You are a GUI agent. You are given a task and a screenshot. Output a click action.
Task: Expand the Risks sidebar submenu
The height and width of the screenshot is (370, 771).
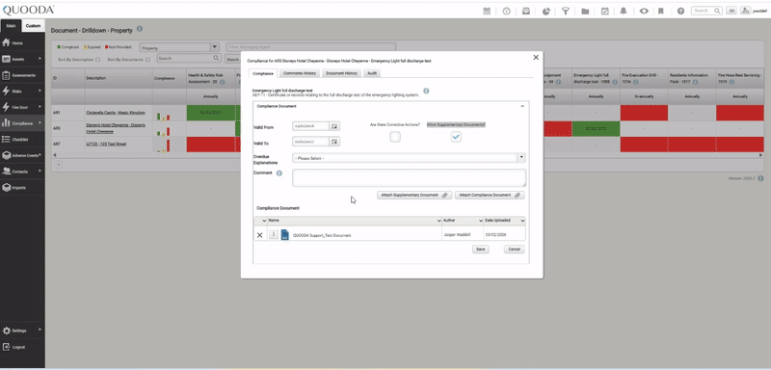coord(40,91)
